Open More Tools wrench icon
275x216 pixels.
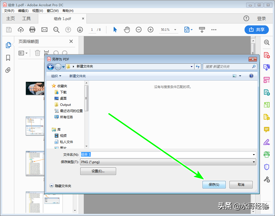pos(267,180)
